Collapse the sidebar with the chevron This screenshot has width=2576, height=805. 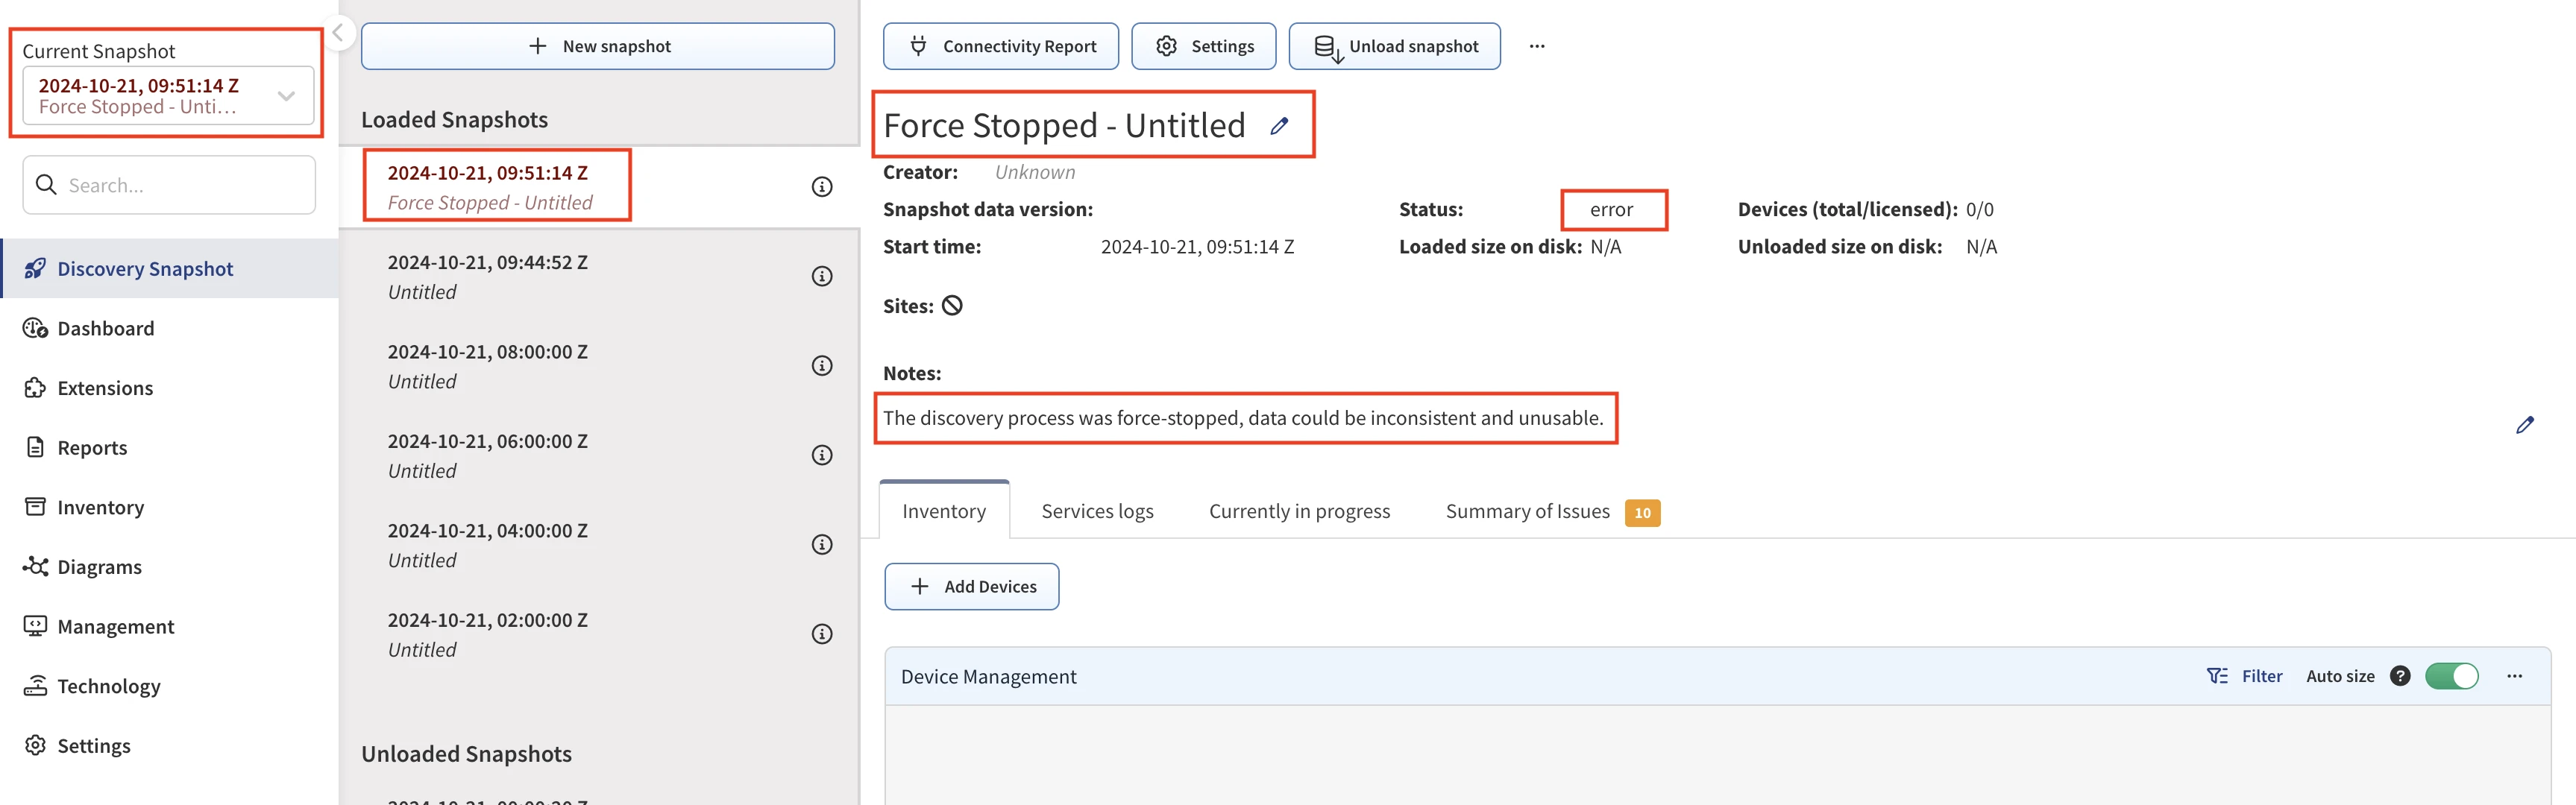pyautogui.click(x=338, y=33)
